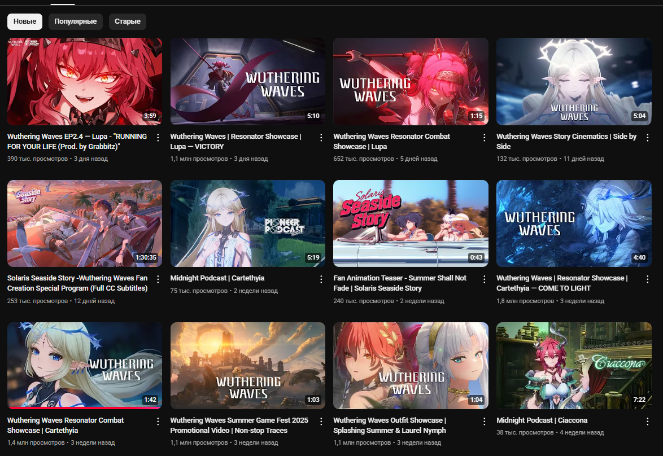Open title Outfit Showcase Splashing Summer & Laurel Nymph
Image resolution: width=663 pixels, height=456 pixels.
point(390,425)
